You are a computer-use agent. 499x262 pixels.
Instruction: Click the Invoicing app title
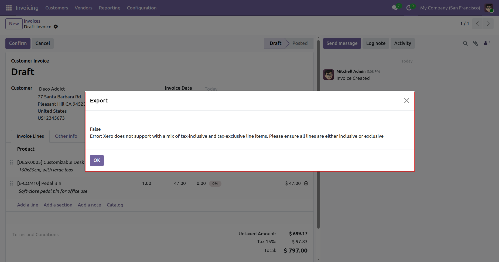[x=27, y=8]
